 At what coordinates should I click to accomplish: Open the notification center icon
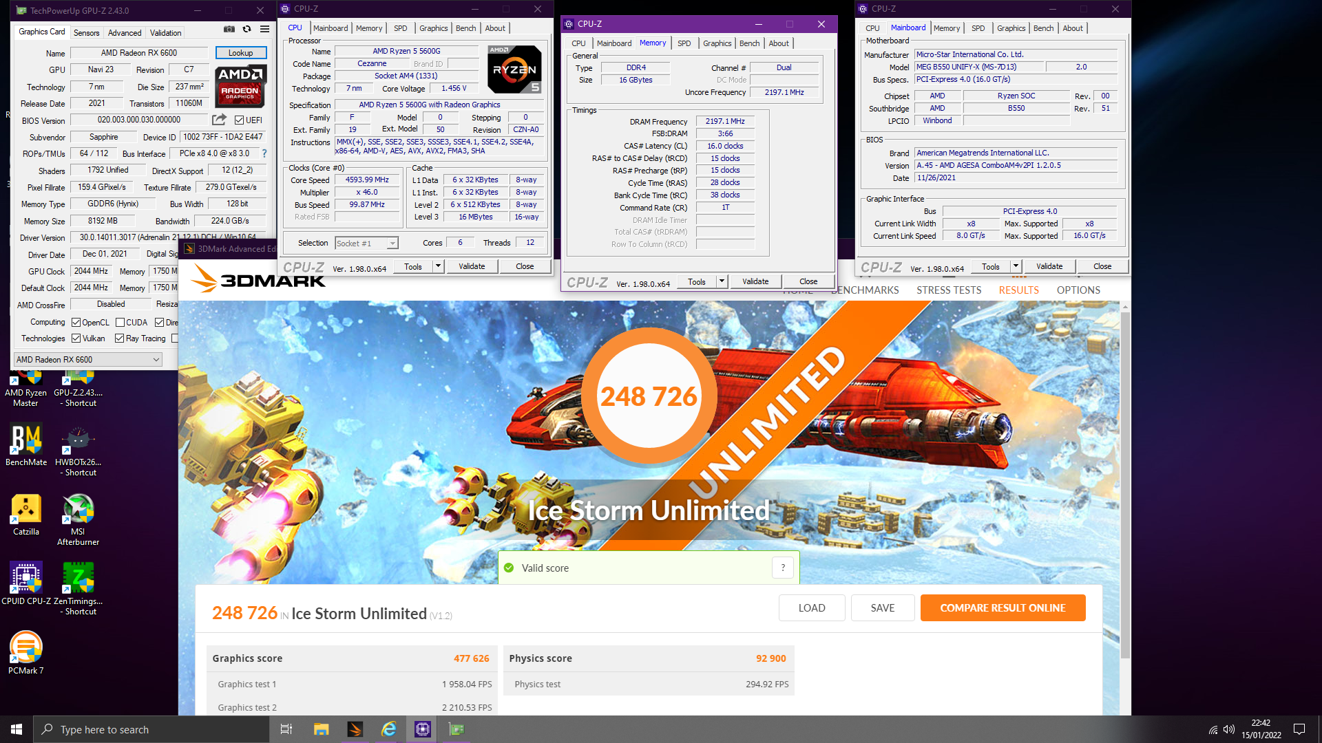pos(1299,729)
